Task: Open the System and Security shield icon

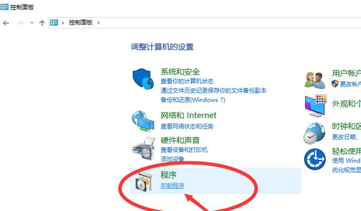Action: [143, 79]
